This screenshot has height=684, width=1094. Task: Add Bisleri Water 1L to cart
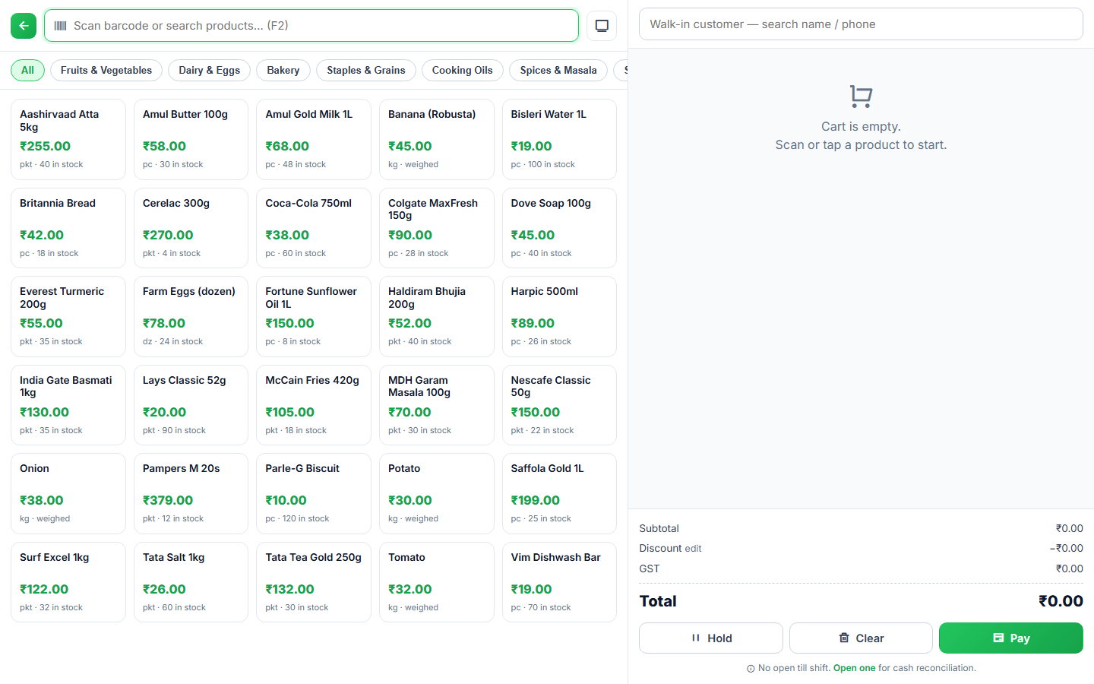click(559, 139)
